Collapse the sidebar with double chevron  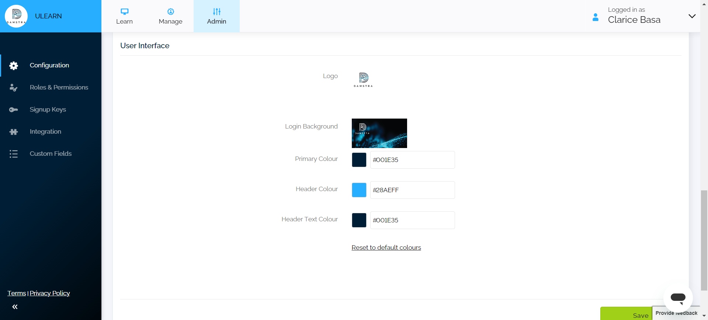[x=15, y=307]
